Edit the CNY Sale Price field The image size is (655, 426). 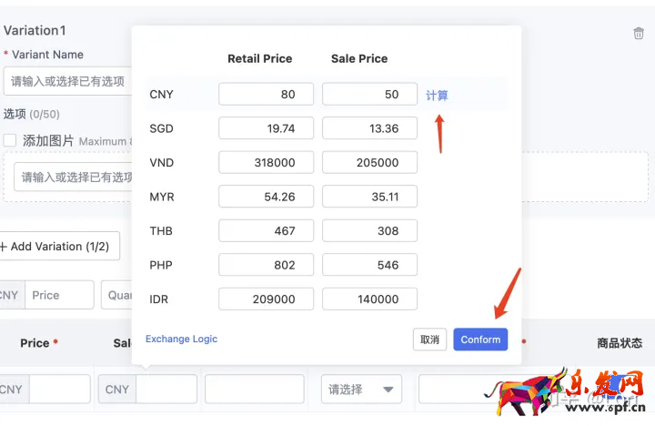coord(369,95)
